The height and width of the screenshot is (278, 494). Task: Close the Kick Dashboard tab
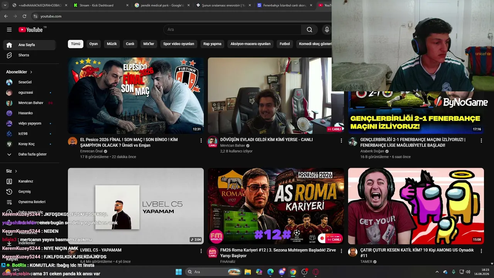[127, 5]
